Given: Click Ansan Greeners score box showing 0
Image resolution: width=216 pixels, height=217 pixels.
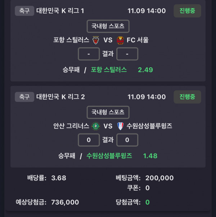Looking at the screenshot, I should (89, 140).
